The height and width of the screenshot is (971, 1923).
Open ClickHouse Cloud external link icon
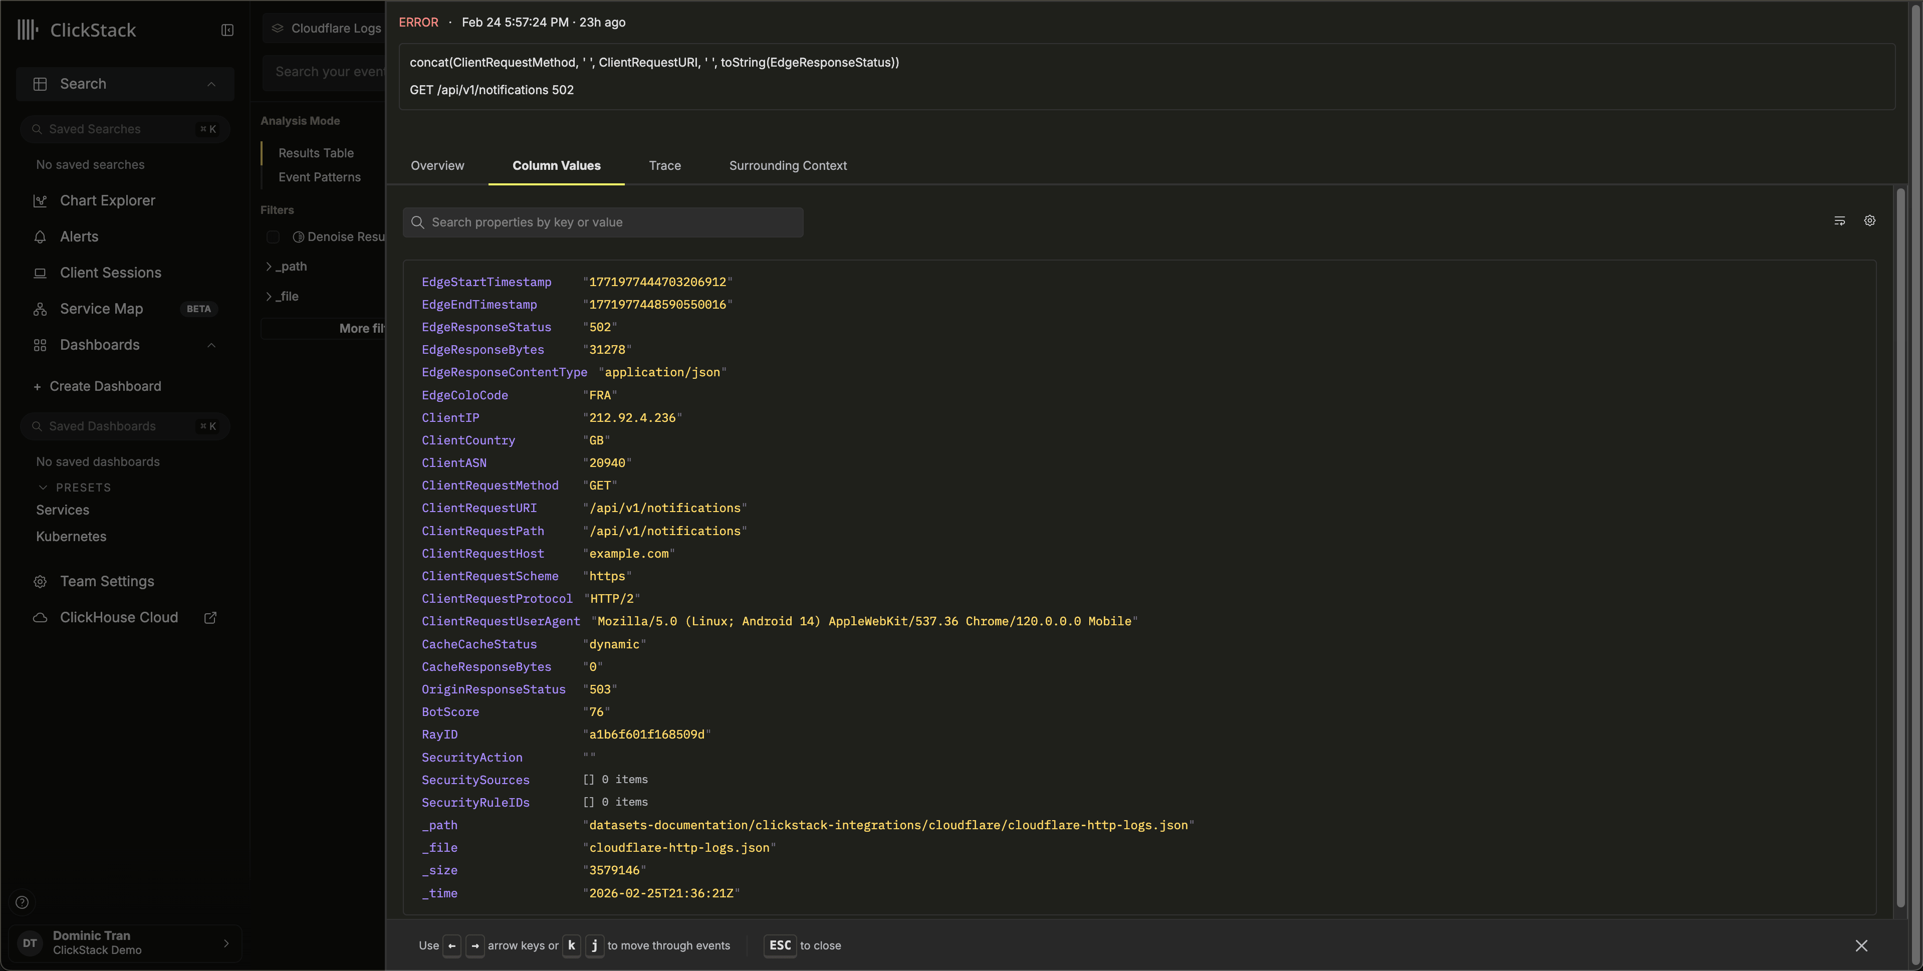pyautogui.click(x=210, y=618)
